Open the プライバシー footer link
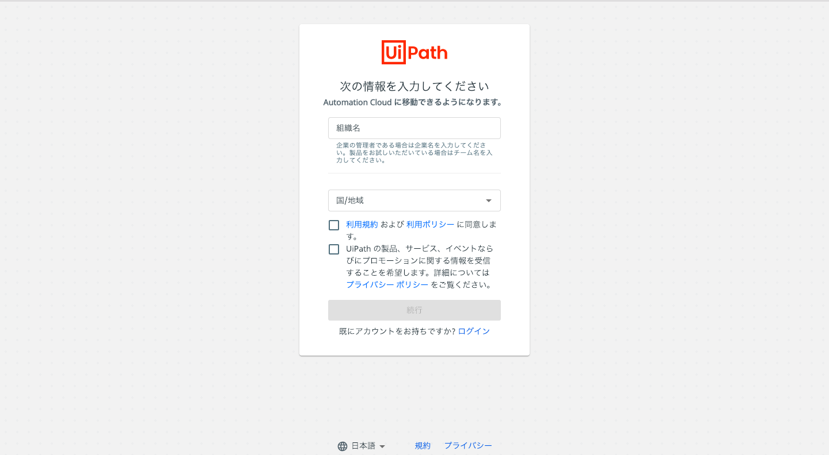Image resolution: width=829 pixels, height=455 pixels. 468,446
